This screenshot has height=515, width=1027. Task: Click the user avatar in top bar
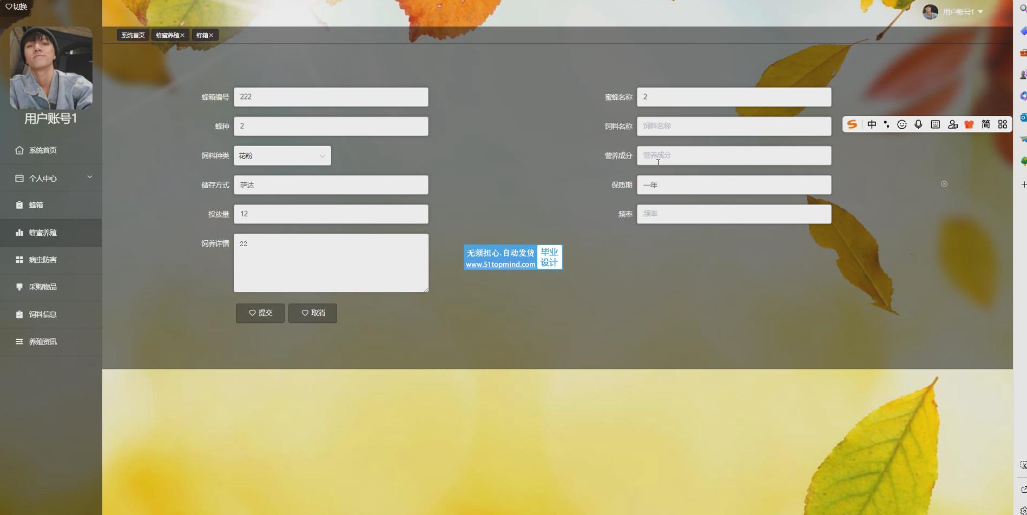[x=930, y=12]
